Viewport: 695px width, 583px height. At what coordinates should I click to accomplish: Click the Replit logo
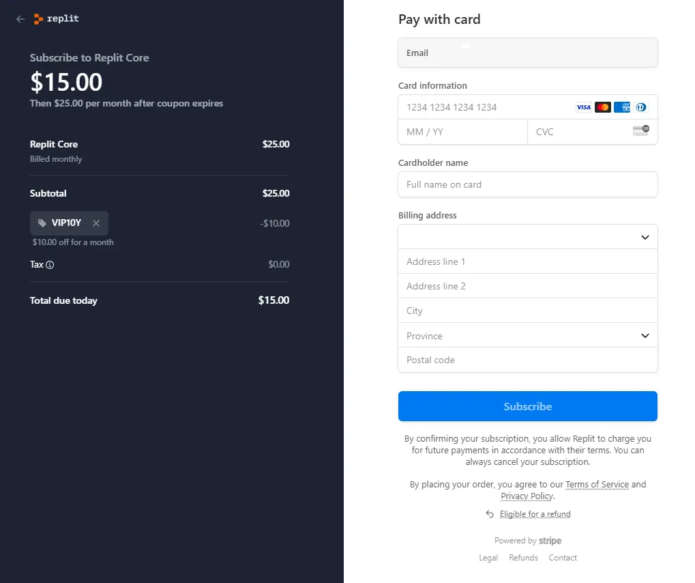56,19
